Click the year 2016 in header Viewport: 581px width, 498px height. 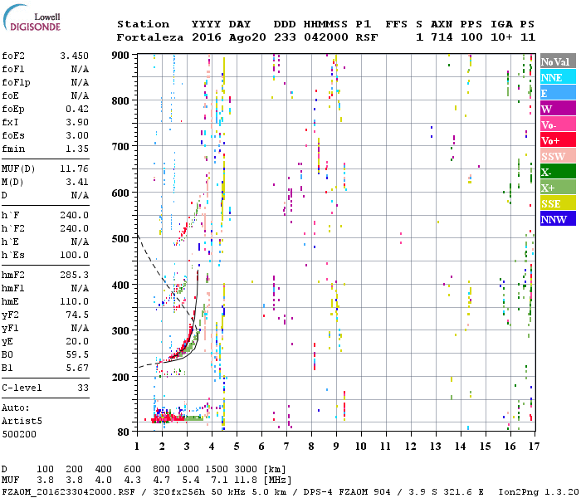pyautogui.click(x=206, y=37)
